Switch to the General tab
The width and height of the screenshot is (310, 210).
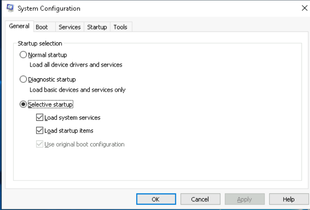coord(19,27)
